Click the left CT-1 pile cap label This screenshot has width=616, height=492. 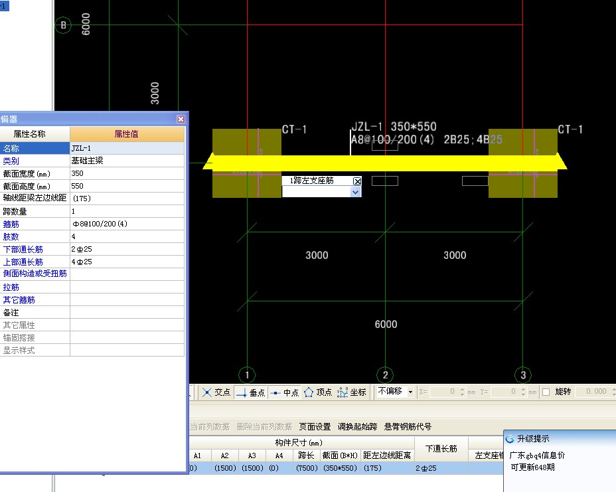[294, 129]
